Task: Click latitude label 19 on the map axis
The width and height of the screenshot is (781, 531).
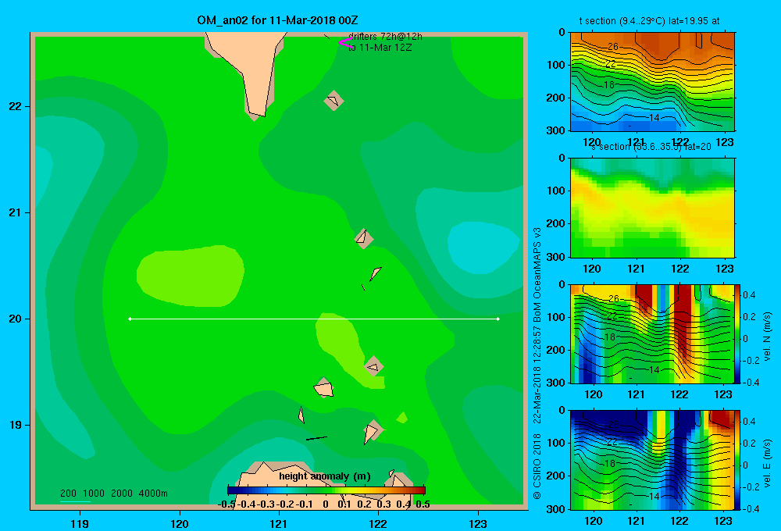Action: (16, 425)
